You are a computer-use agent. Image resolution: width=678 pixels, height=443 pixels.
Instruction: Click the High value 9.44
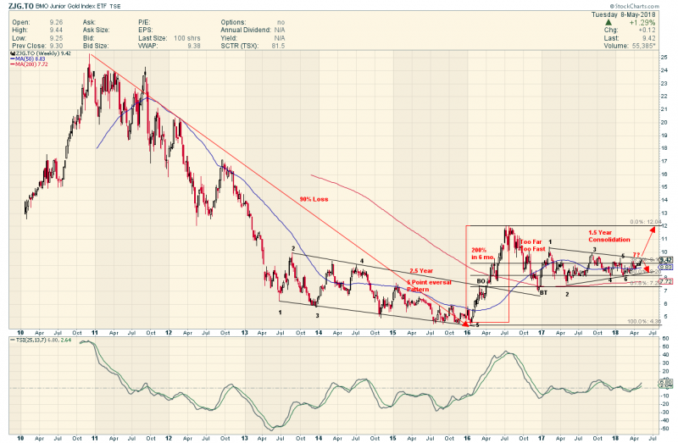[x=56, y=30]
